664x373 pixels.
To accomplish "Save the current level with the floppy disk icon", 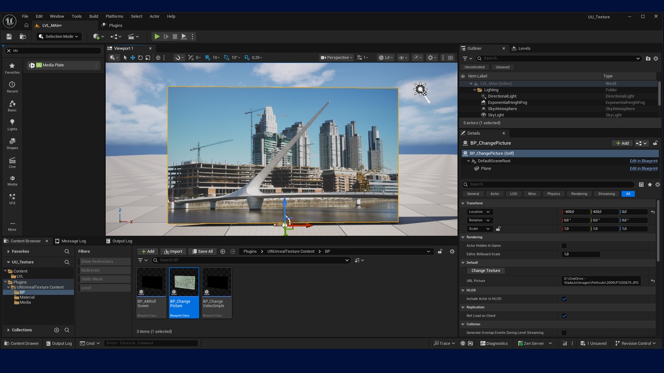I will click(x=9, y=36).
